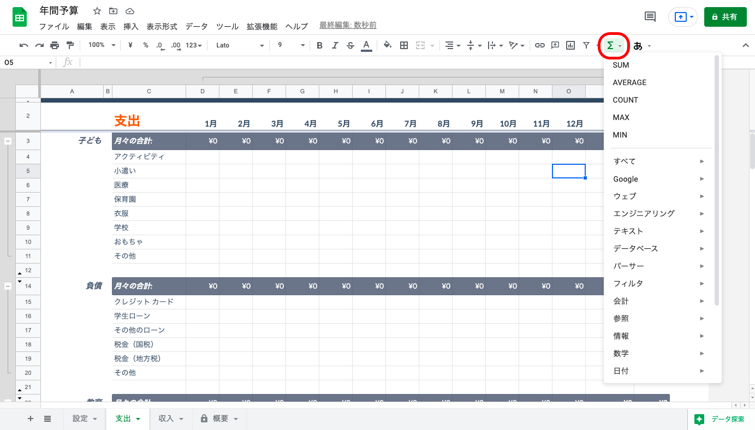This screenshot has width=755, height=430.
Task: Click the filter icon
Action: [x=586, y=45]
